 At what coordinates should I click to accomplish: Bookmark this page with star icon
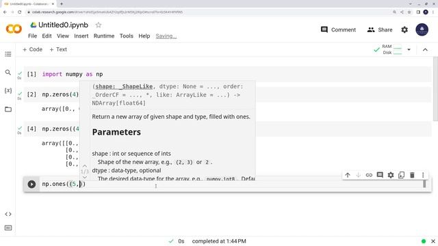tap(409, 12)
